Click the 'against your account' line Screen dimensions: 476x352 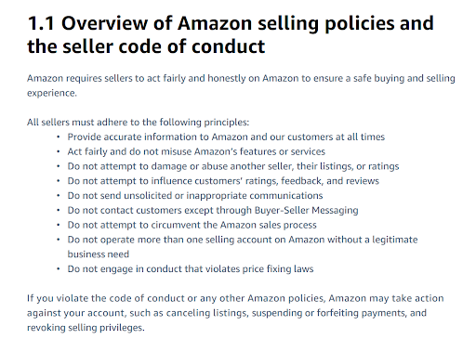(227, 313)
